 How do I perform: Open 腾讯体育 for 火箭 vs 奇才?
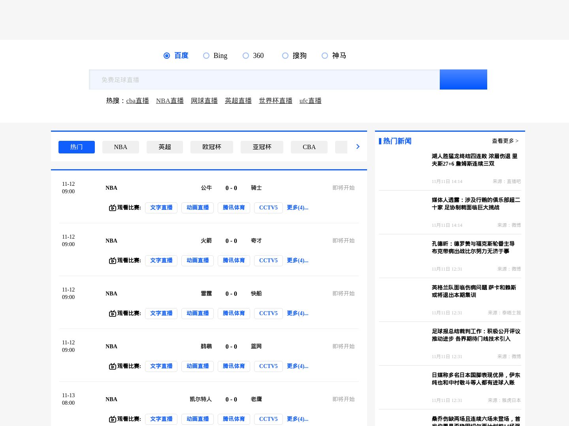coord(234,261)
